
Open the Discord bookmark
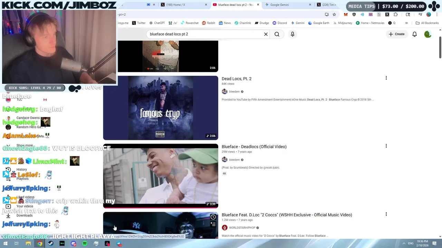(280, 23)
